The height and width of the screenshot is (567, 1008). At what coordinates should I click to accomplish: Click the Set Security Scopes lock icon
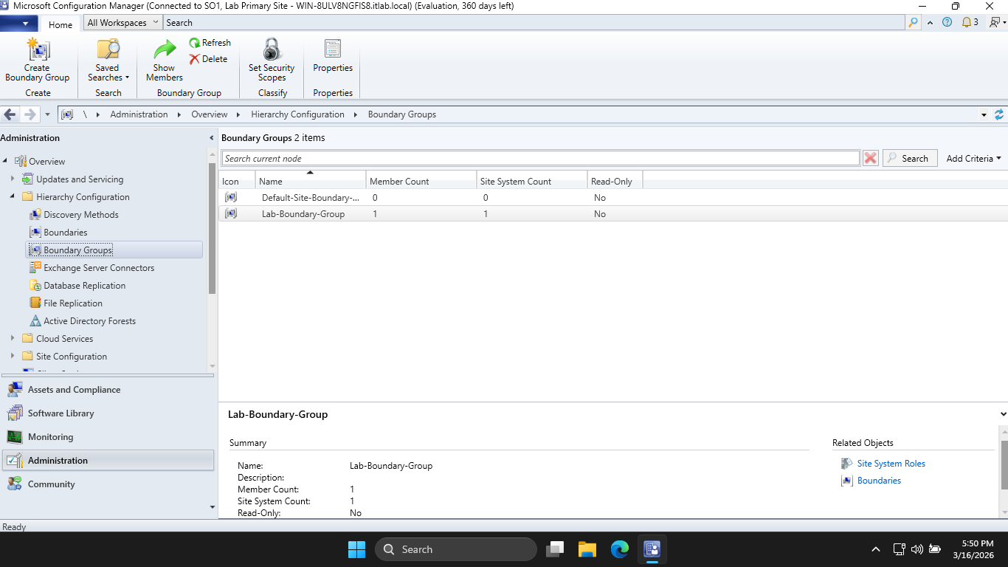[x=272, y=50]
